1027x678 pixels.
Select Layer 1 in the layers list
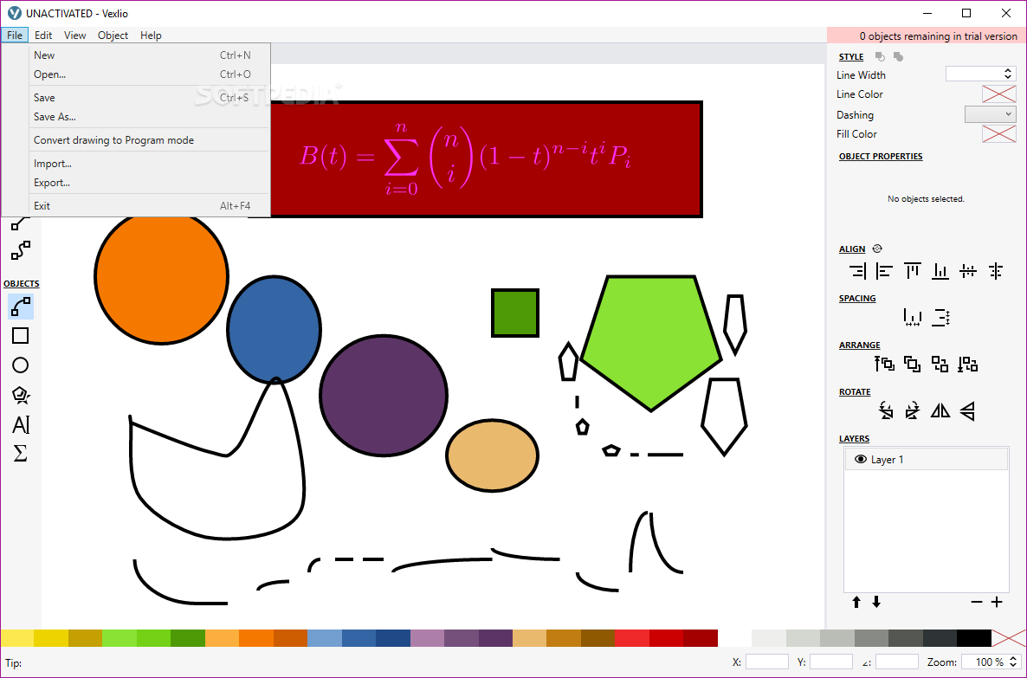(927, 459)
